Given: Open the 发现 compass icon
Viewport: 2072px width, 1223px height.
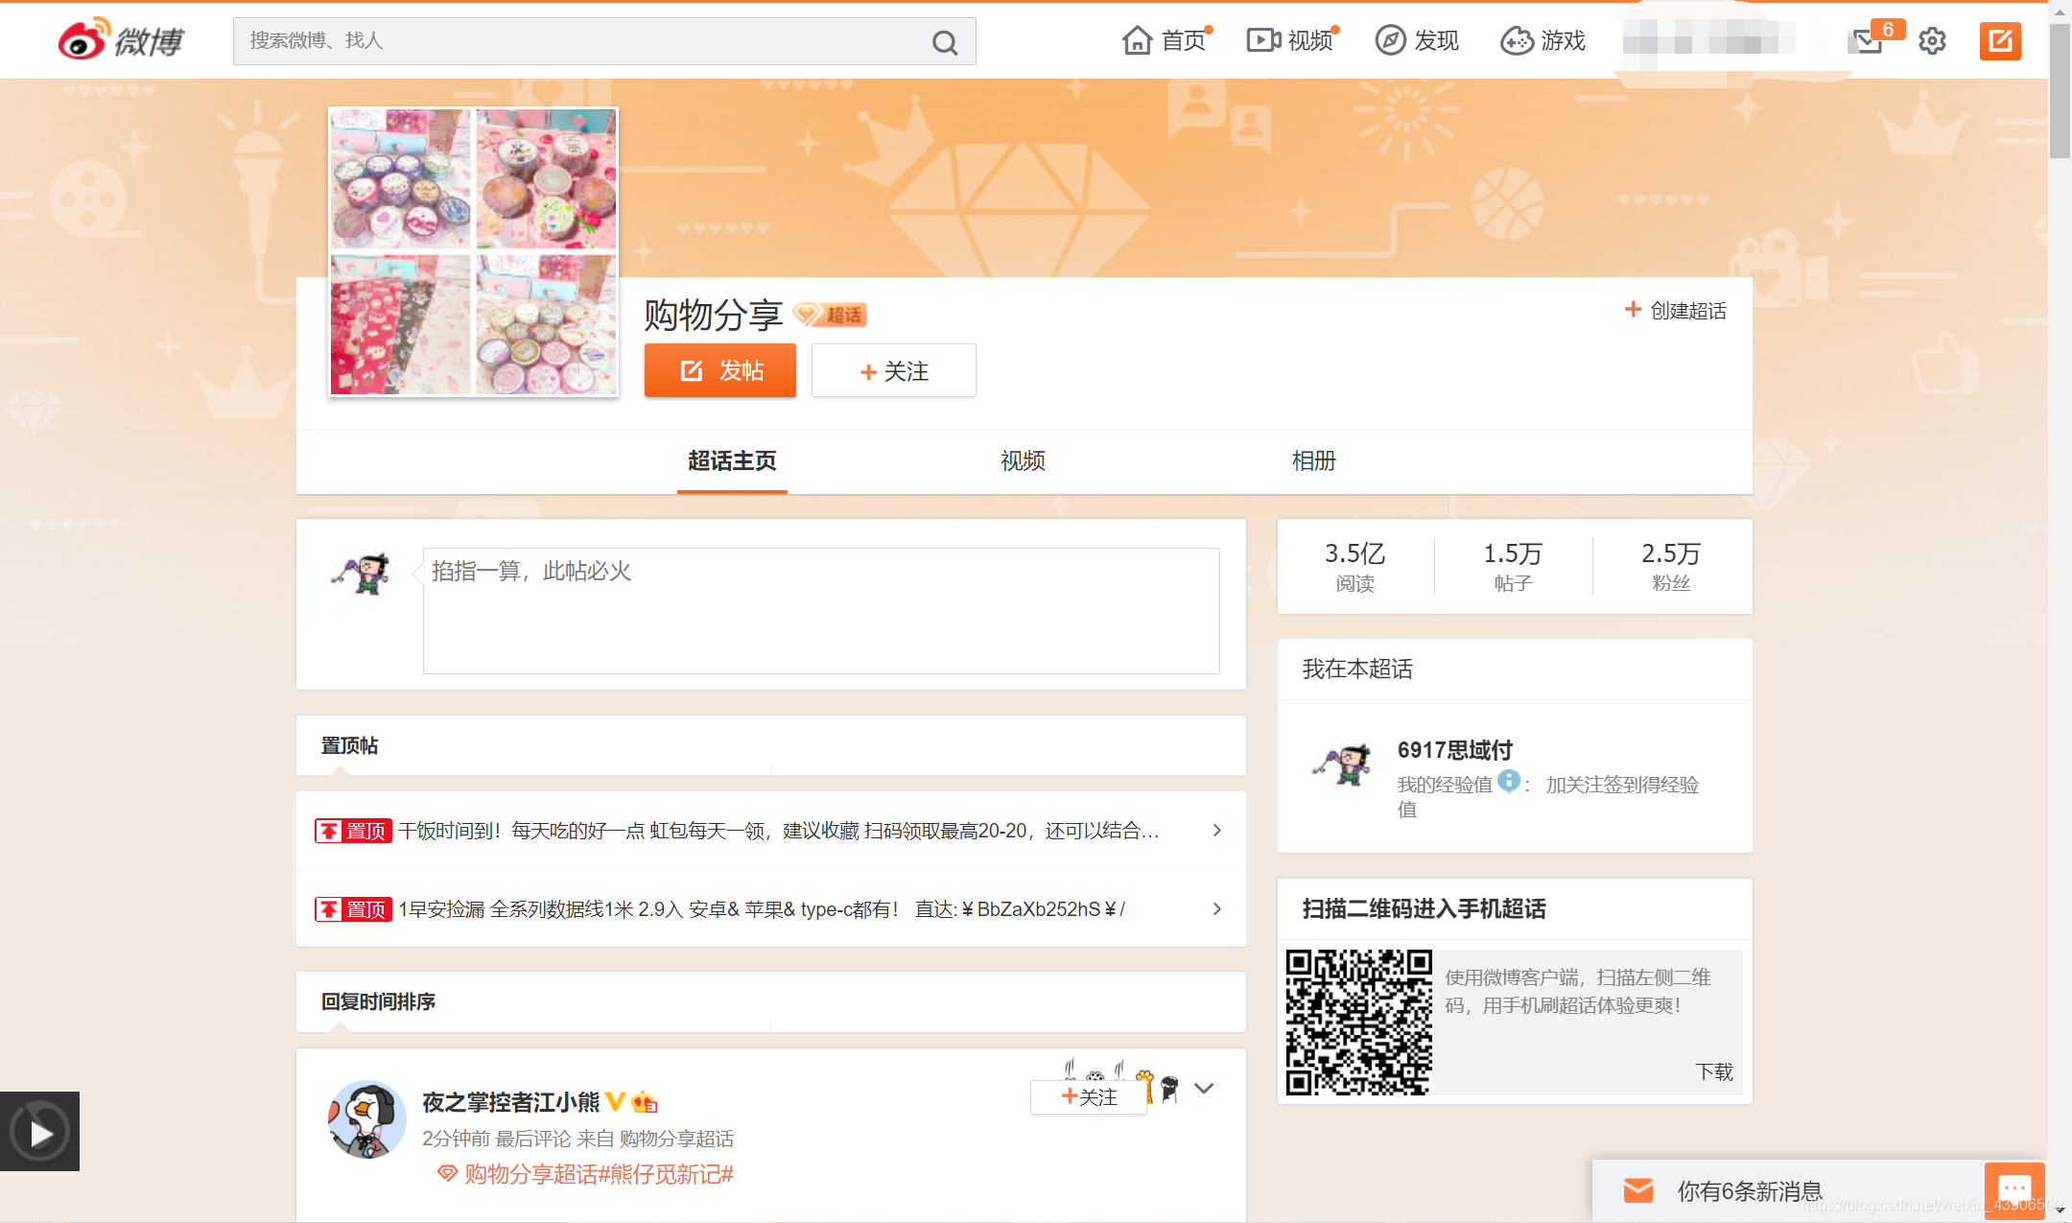Looking at the screenshot, I should tap(1390, 40).
